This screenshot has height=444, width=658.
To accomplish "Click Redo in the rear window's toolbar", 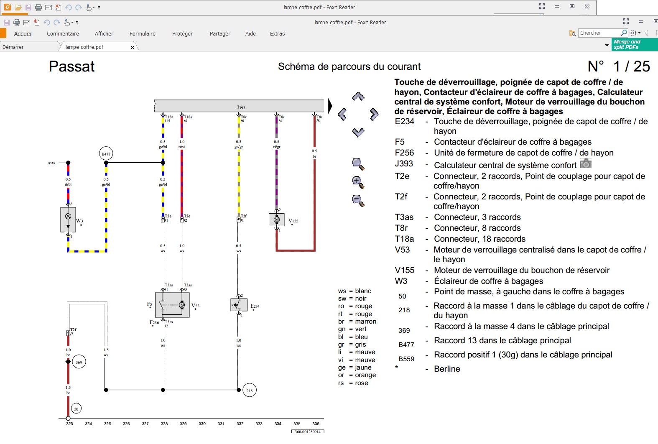I will tap(79, 8).
